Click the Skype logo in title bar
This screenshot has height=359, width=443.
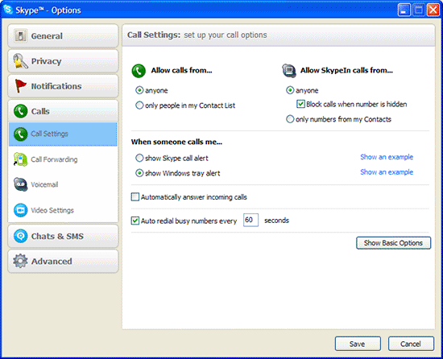coord(8,10)
